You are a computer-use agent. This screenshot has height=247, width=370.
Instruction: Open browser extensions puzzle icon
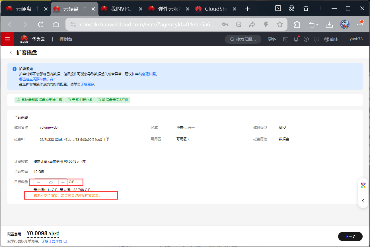point(297,25)
